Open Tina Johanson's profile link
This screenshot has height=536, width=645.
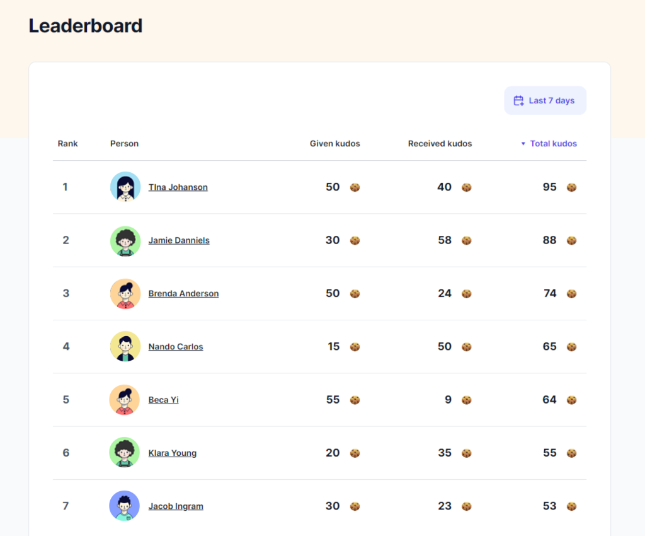point(178,187)
